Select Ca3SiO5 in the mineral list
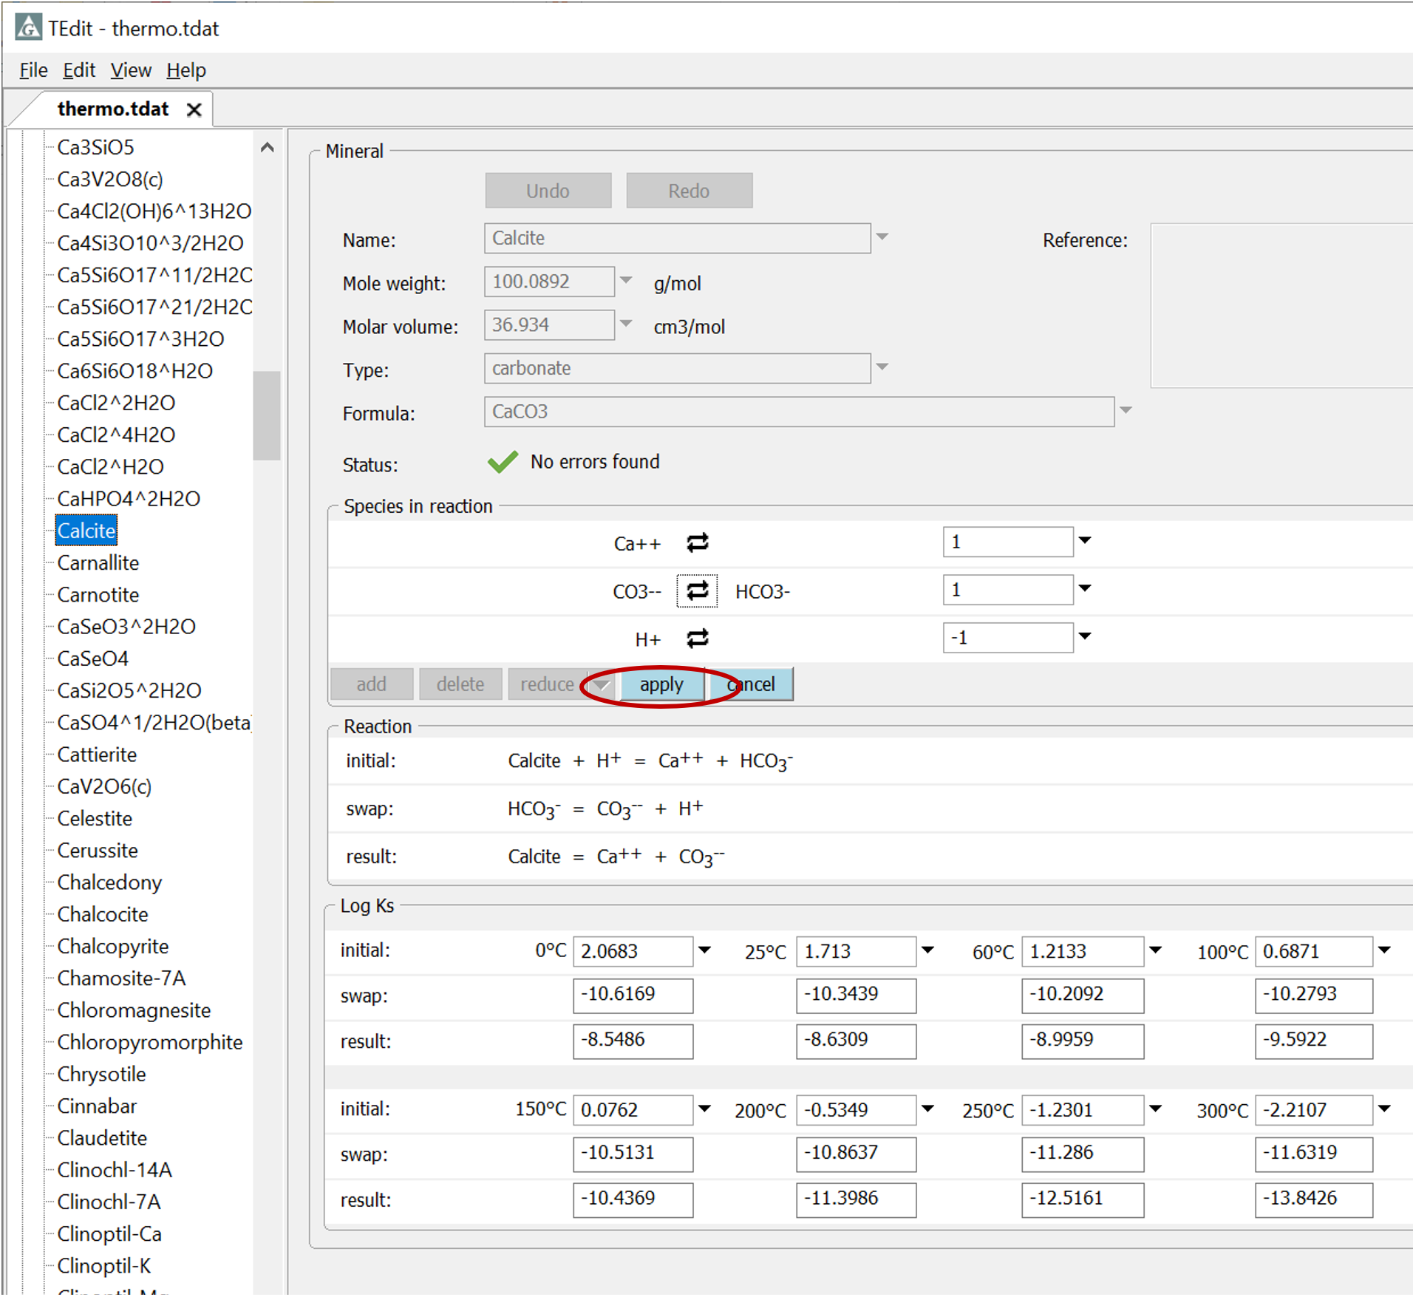The height and width of the screenshot is (1297, 1413). (x=96, y=147)
